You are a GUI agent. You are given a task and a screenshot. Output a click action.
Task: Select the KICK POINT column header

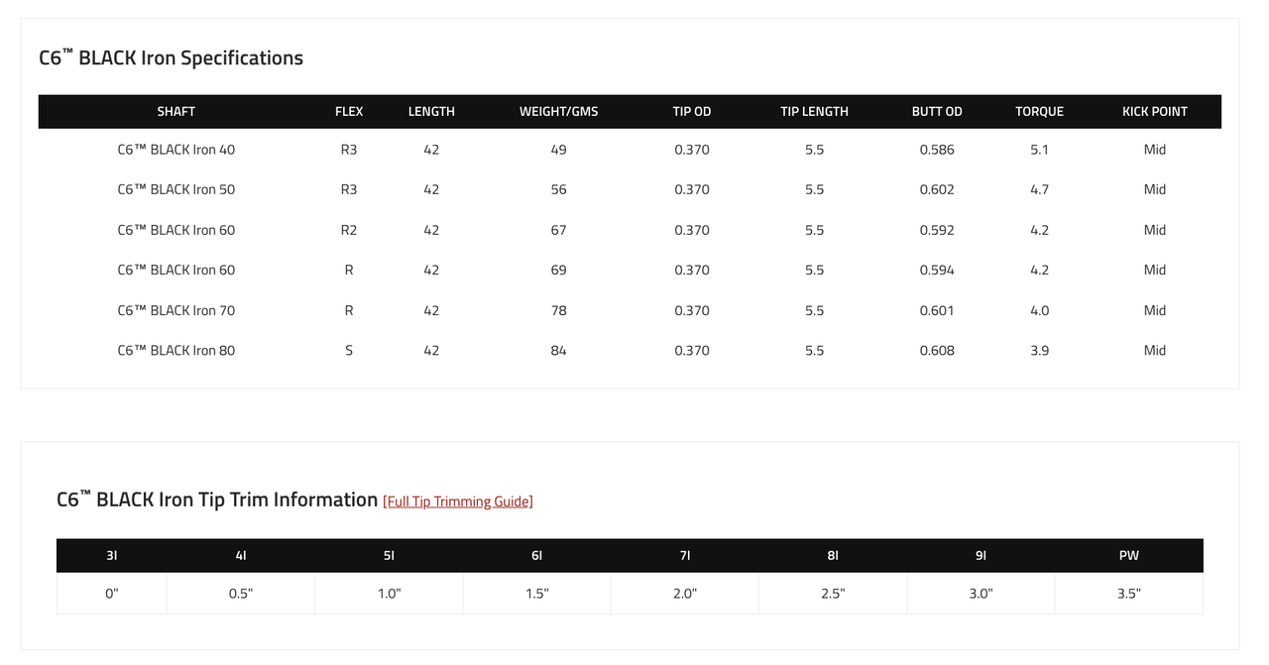point(1155,112)
